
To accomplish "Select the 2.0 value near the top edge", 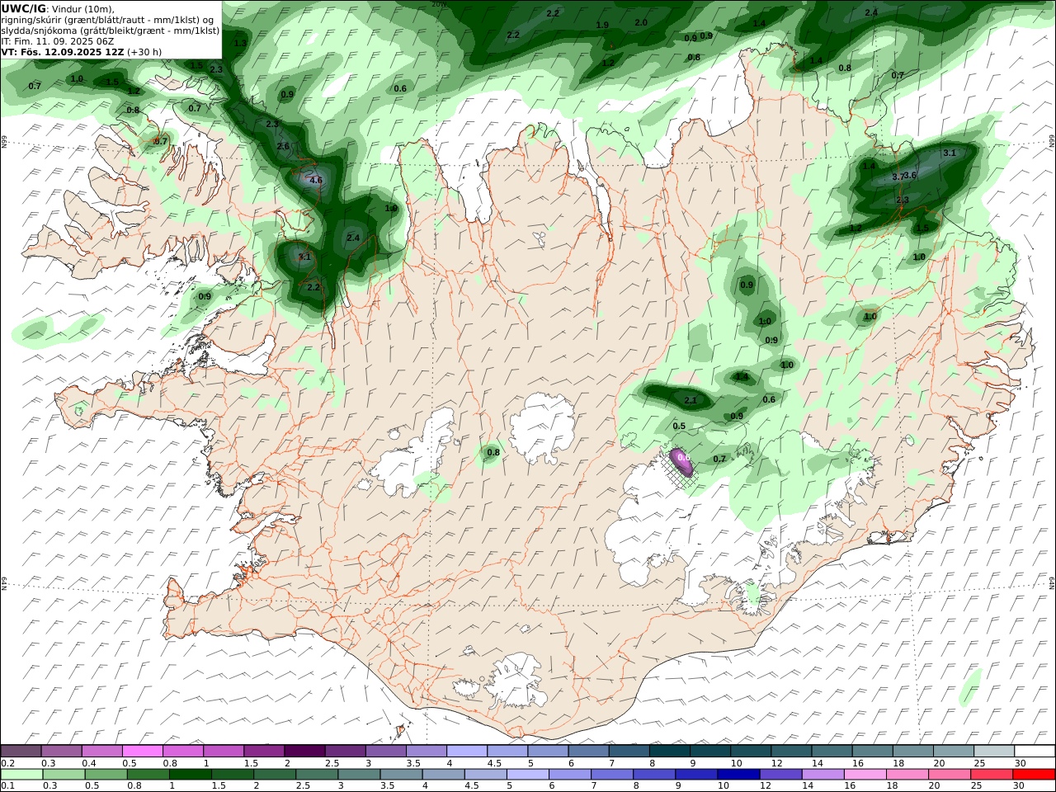I will click(x=641, y=22).
